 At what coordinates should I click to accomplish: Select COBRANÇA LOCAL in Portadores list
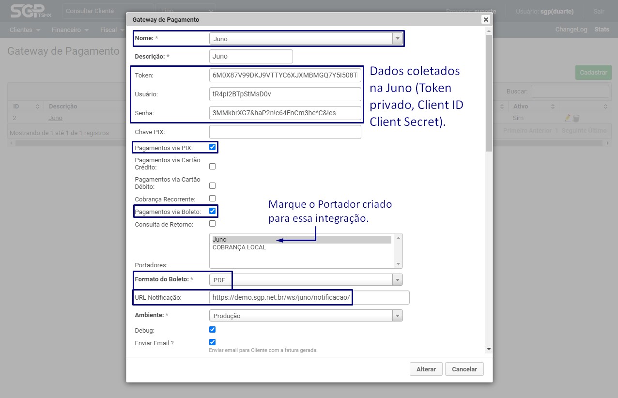click(239, 247)
